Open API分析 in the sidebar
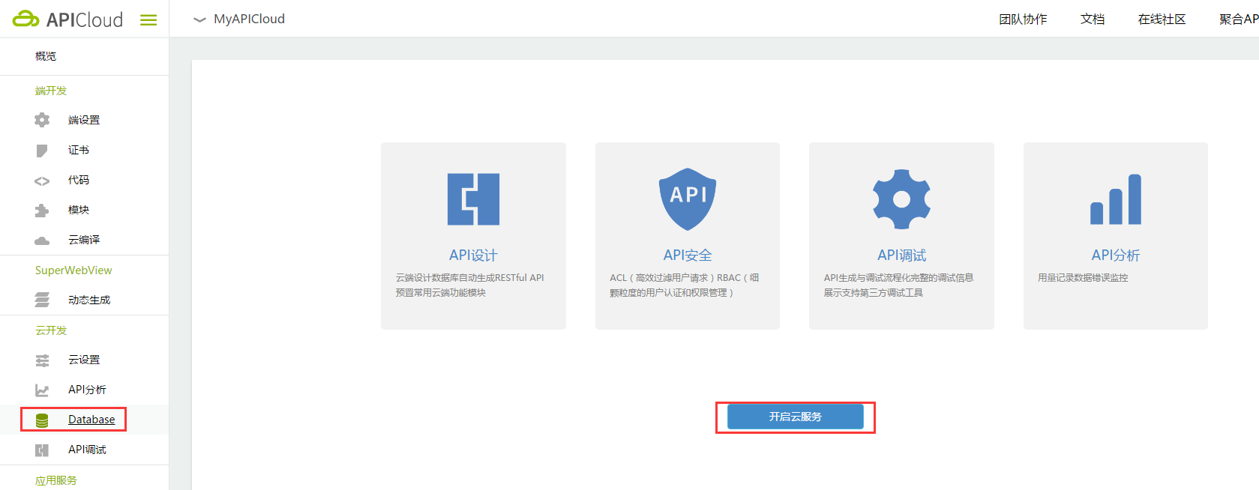1259x490 pixels. (87, 390)
